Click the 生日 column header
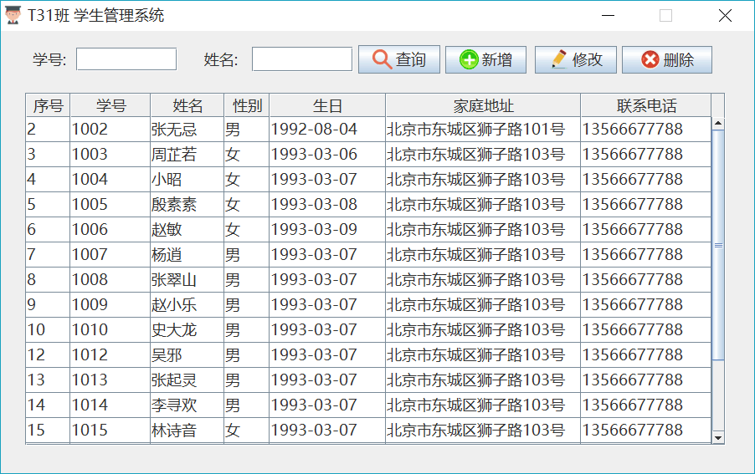 [327, 105]
